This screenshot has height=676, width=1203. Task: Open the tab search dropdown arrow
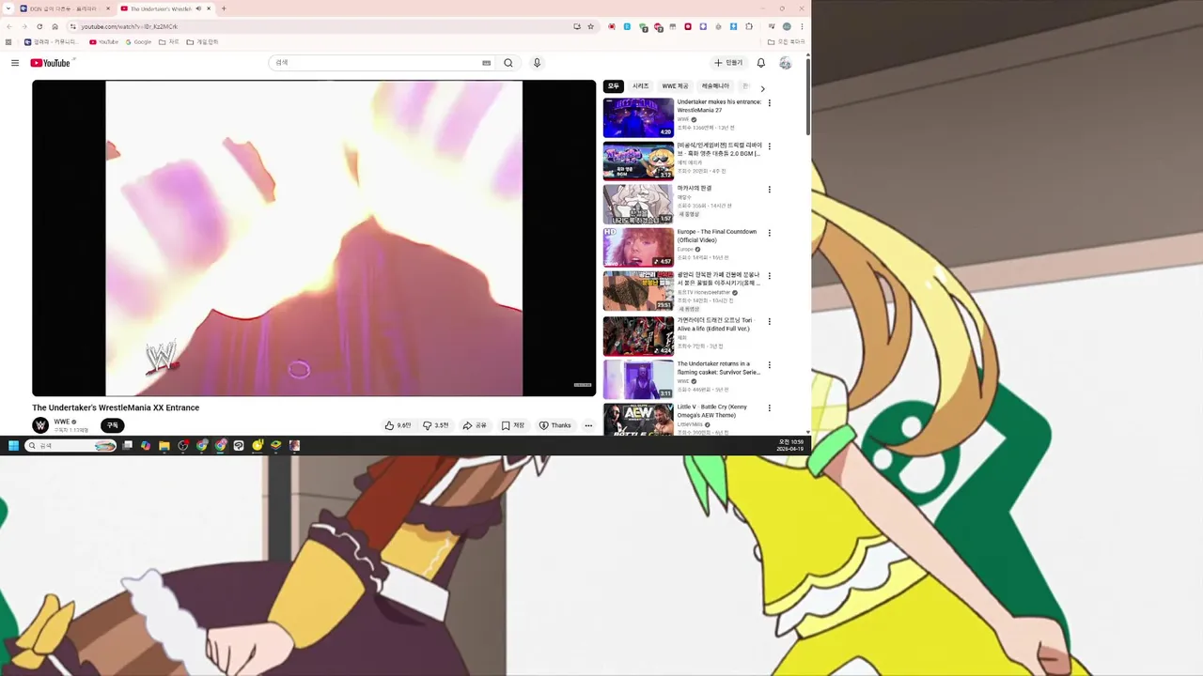click(x=8, y=8)
